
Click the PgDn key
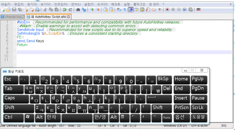tap(199, 90)
